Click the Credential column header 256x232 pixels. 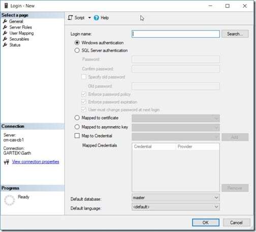(x=154, y=147)
